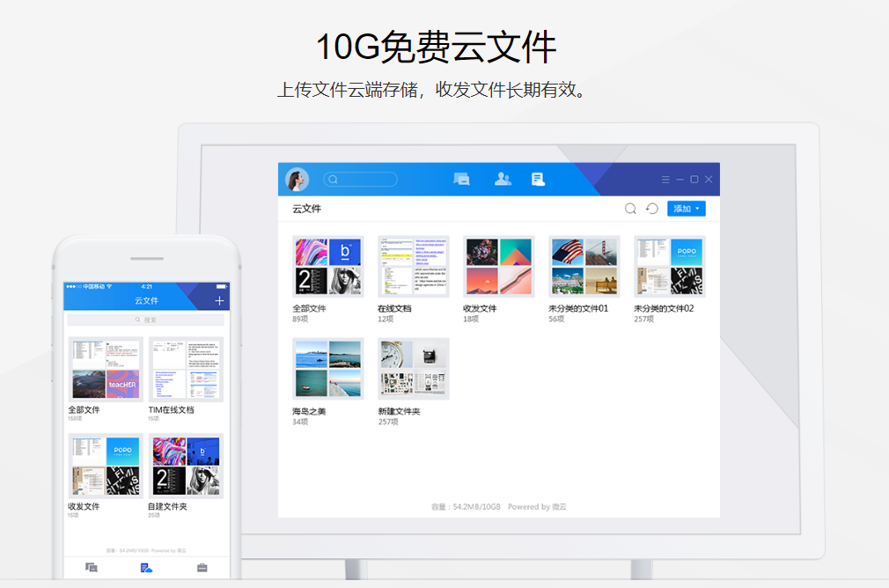The image size is (889, 588).
Task: Click the user avatar in the desktop window
Action: coord(298,180)
